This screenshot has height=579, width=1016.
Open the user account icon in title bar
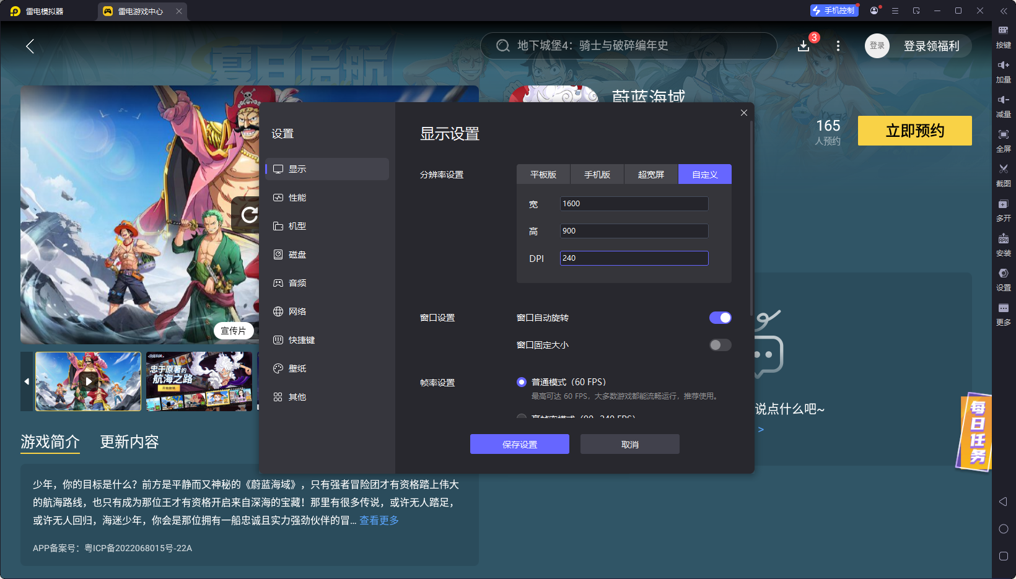[874, 11]
